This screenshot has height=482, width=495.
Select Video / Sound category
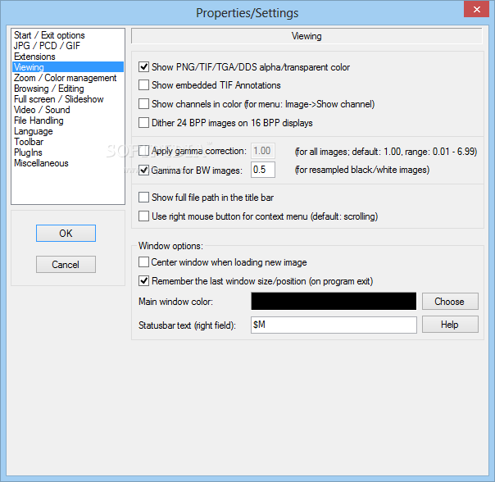(x=68, y=110)
